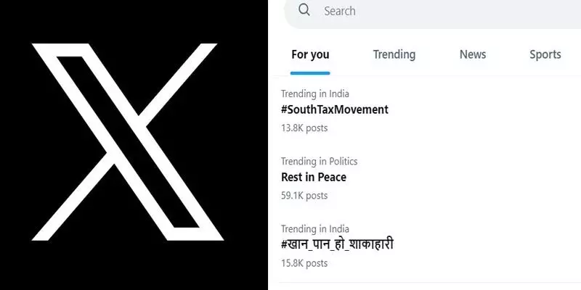Click the Trending in Politics label
Viewport: 581px width, 290px height.
319,161
